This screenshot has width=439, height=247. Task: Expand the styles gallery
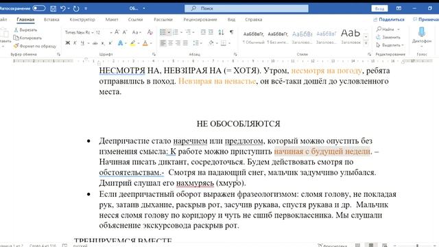point(366,43)
